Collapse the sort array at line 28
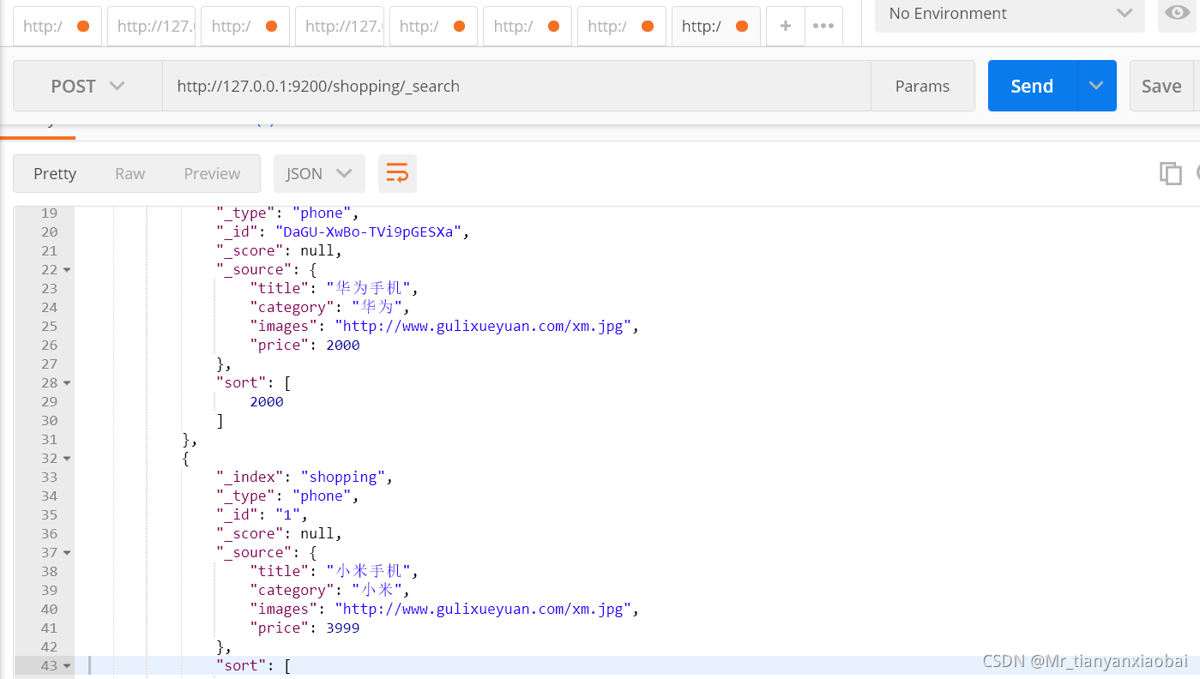The width and height of the screenshot is (1200, 679). pos(67,383)
